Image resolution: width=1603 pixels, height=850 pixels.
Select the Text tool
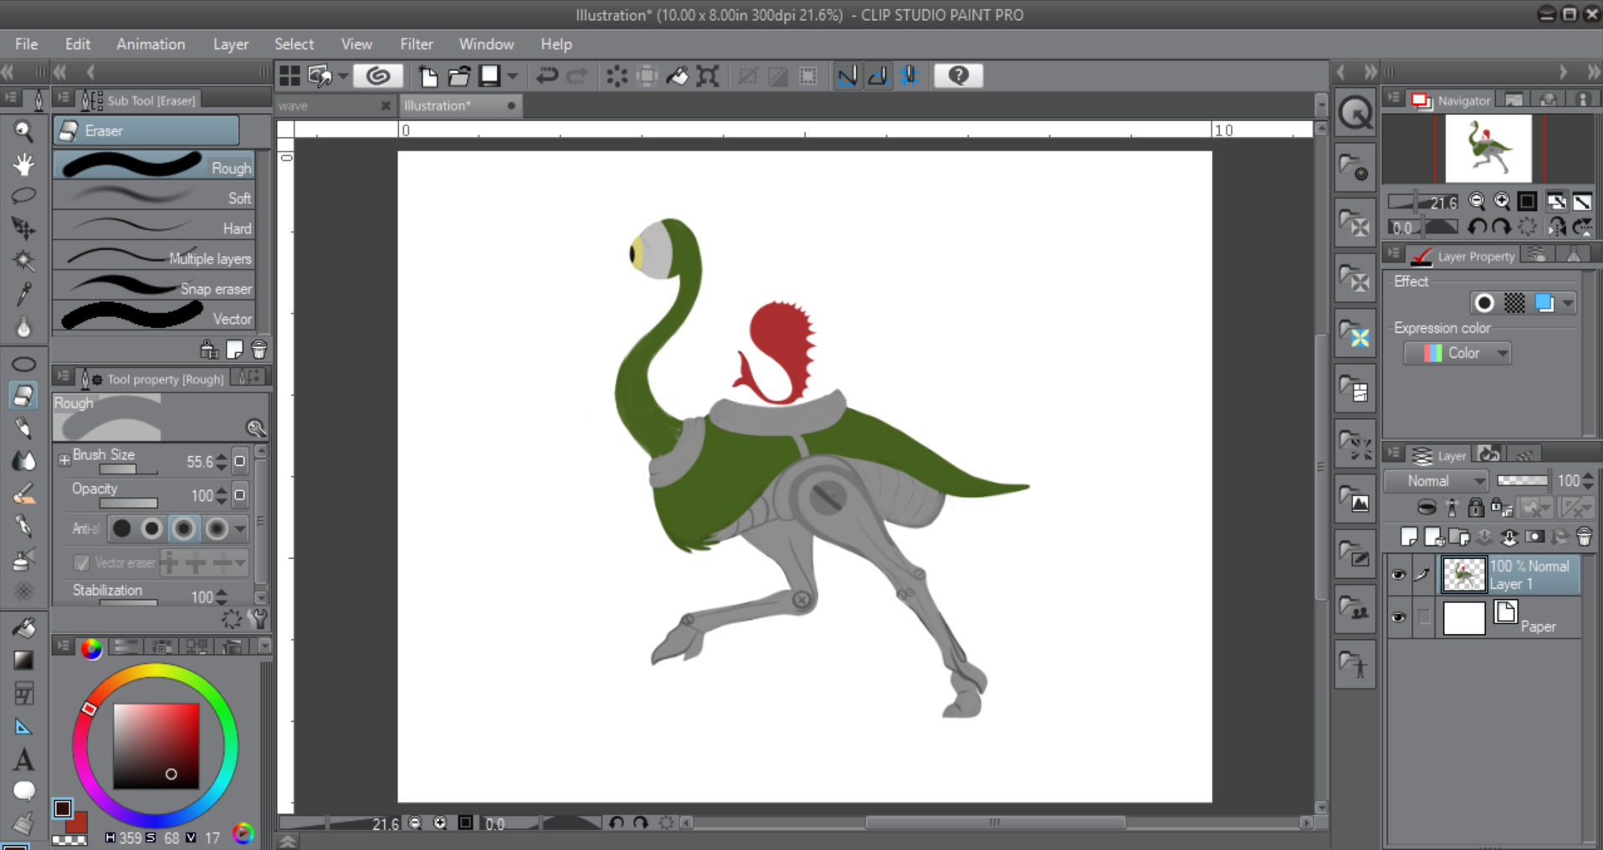point(23,760)
